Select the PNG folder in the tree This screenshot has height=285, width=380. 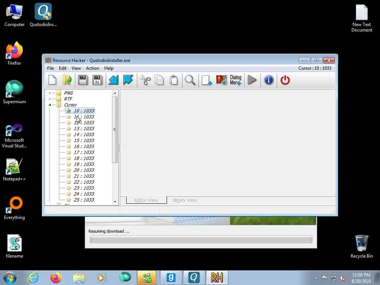coord(68,93)
